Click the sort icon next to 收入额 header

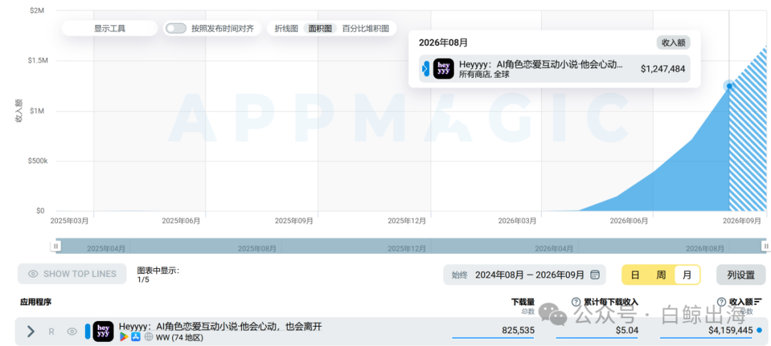tap(757, 301)
